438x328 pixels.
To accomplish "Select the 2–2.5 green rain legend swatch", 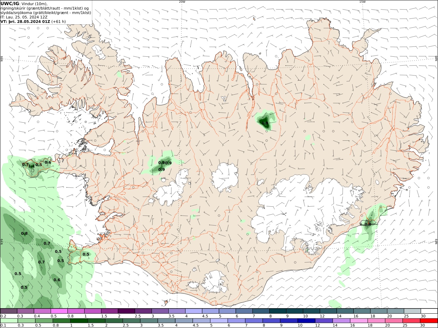I will coord(114,321).
